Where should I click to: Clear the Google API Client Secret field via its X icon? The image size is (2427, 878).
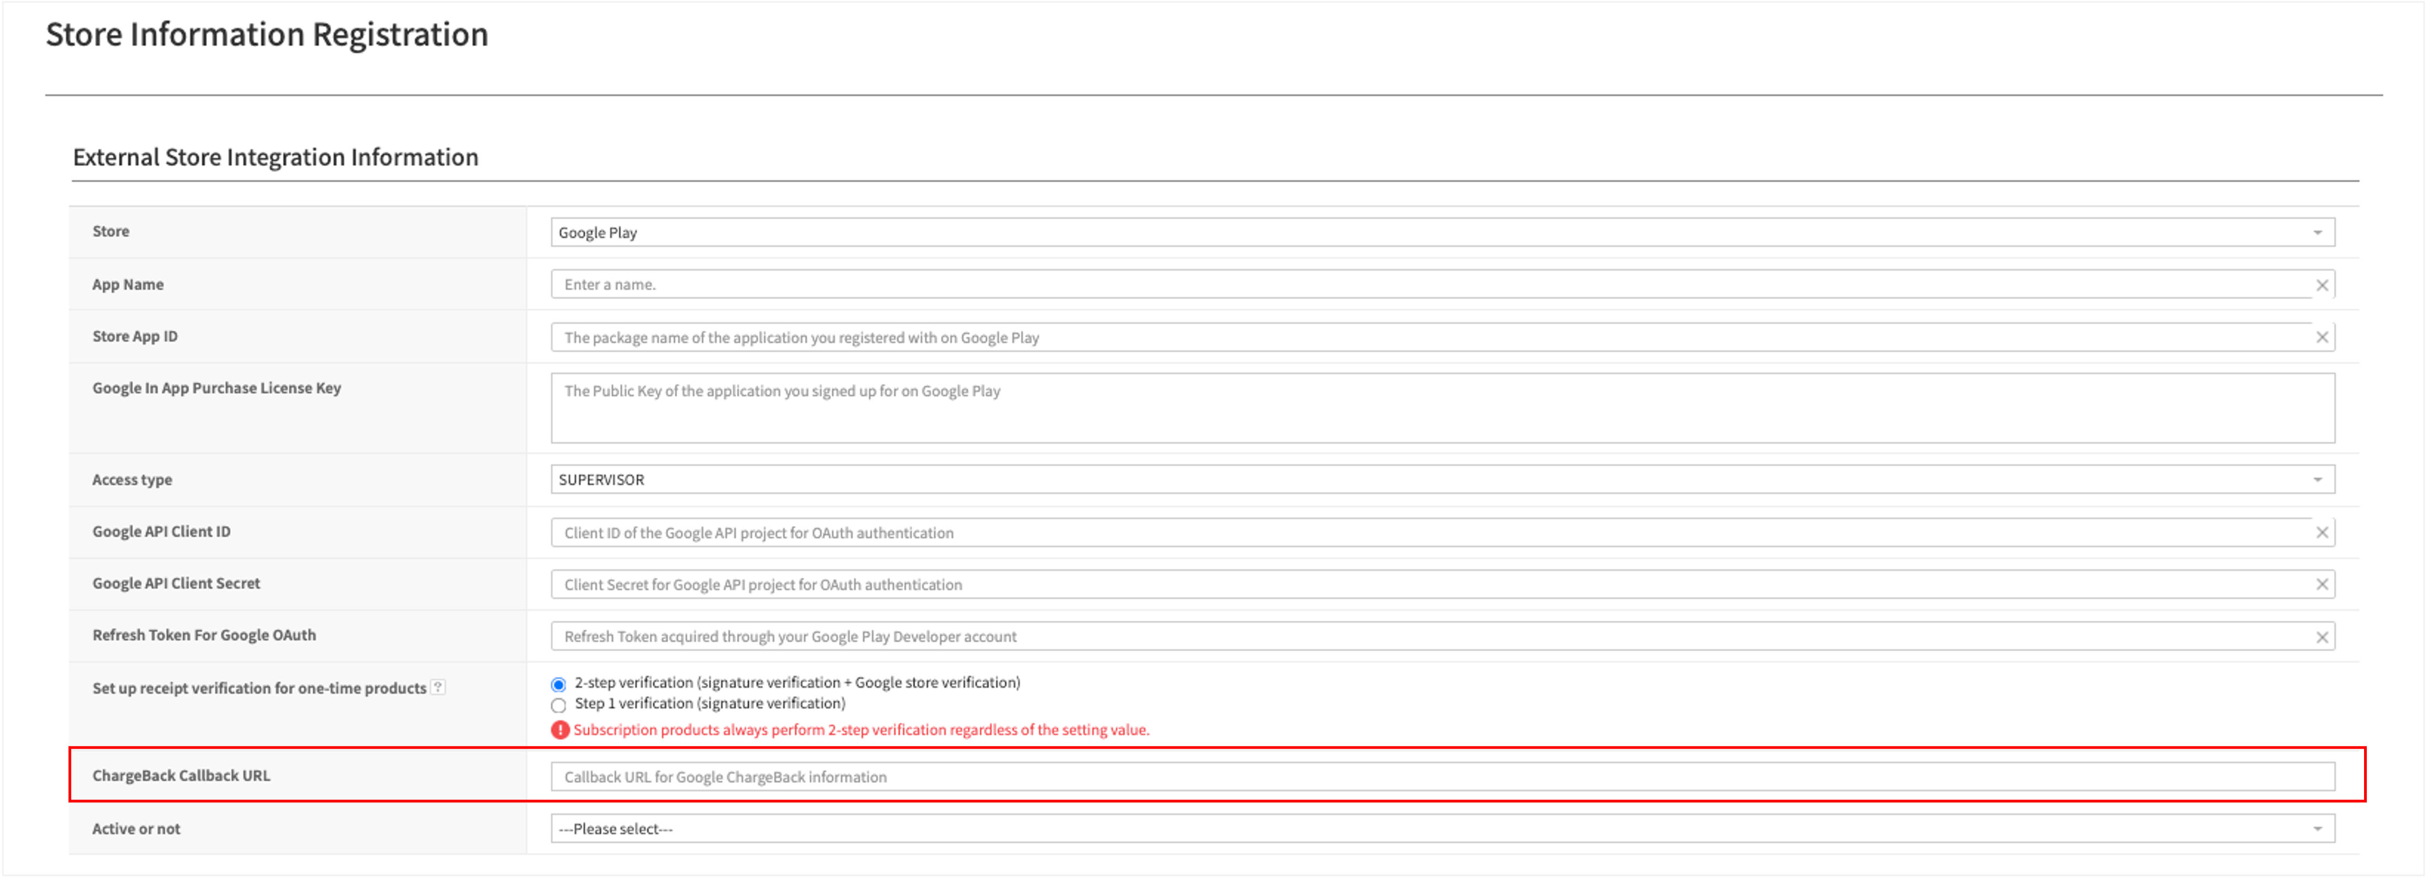[2322, 585]
